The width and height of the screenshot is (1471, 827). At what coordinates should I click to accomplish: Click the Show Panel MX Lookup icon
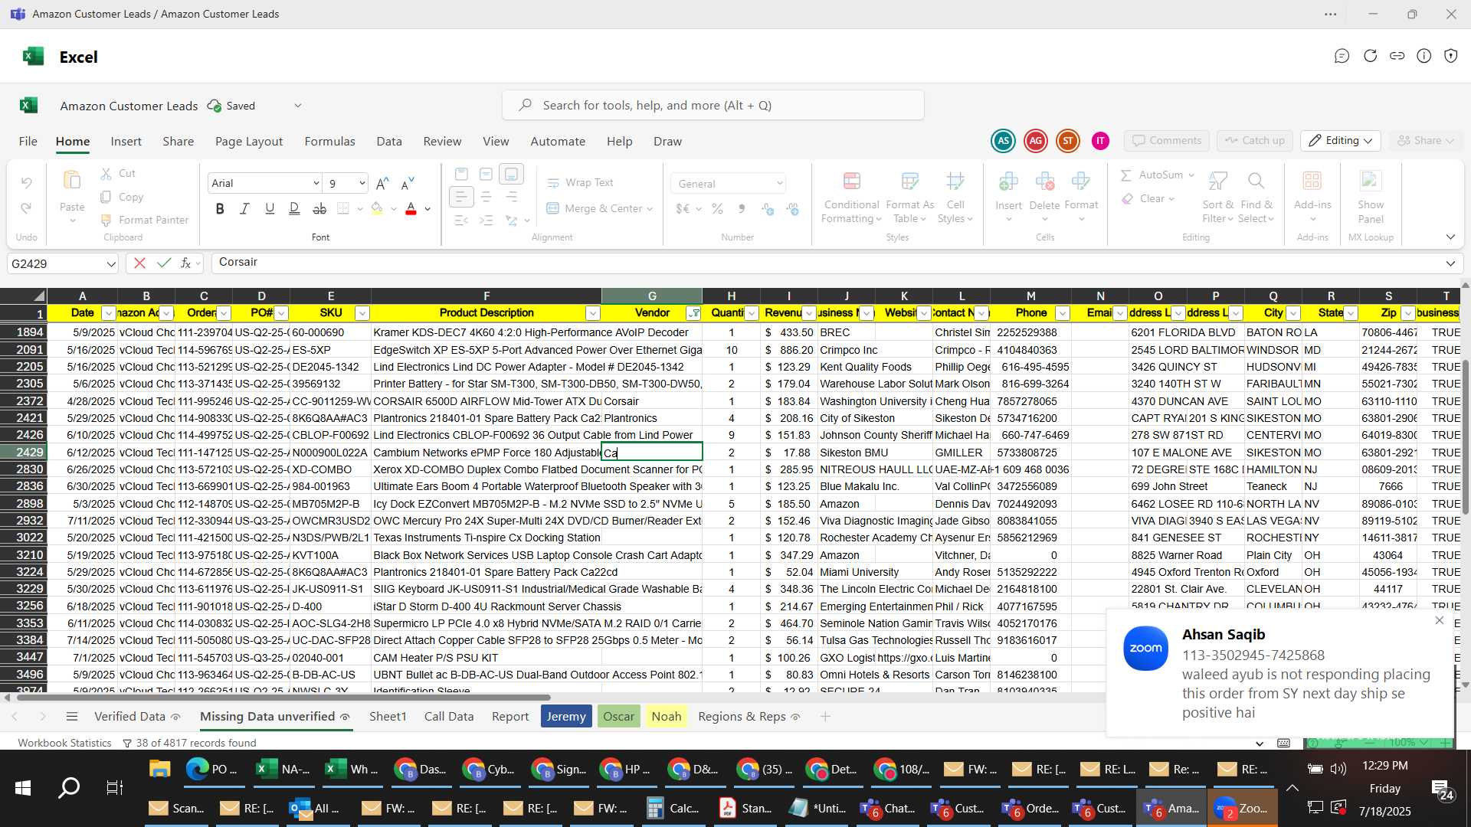[1371, 181]
